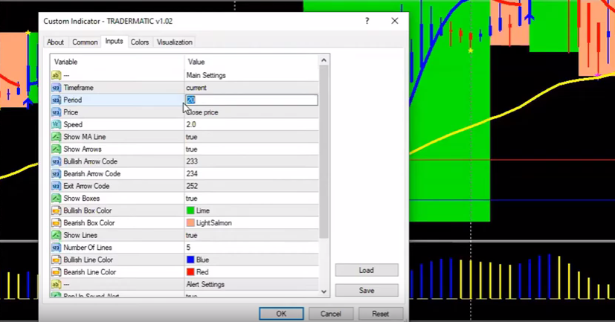
Task: Click the LightSalmon bearish box color swatch
Action: (x=190, y=223)
